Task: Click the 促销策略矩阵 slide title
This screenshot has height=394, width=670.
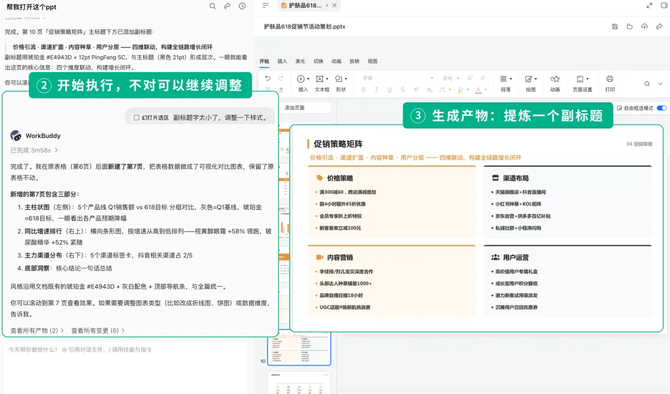Action: click(x=338, y=144)
